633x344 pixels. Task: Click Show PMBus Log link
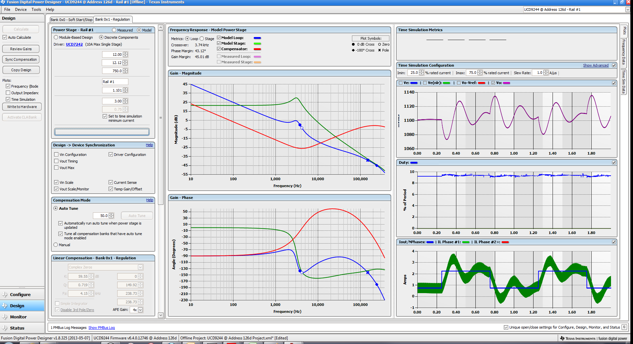click(x=101, y=328)
